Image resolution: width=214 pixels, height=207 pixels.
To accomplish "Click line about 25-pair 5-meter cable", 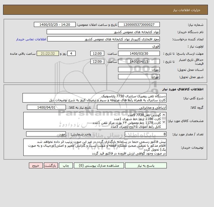I will 136,127.
